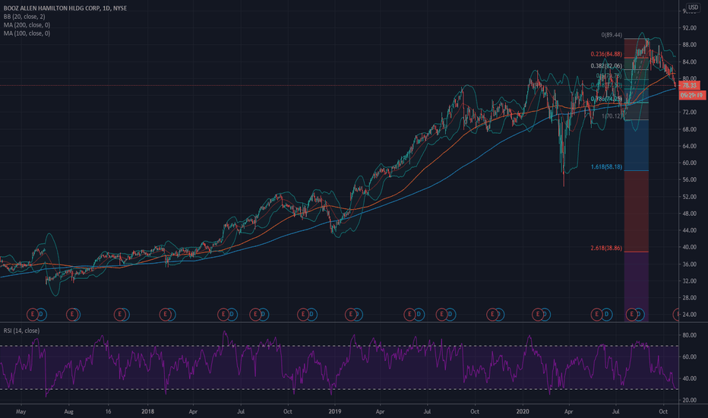
Task: Click 20.00 on the RSI scale
Action: pyautogui.click(x=690, y=401)
